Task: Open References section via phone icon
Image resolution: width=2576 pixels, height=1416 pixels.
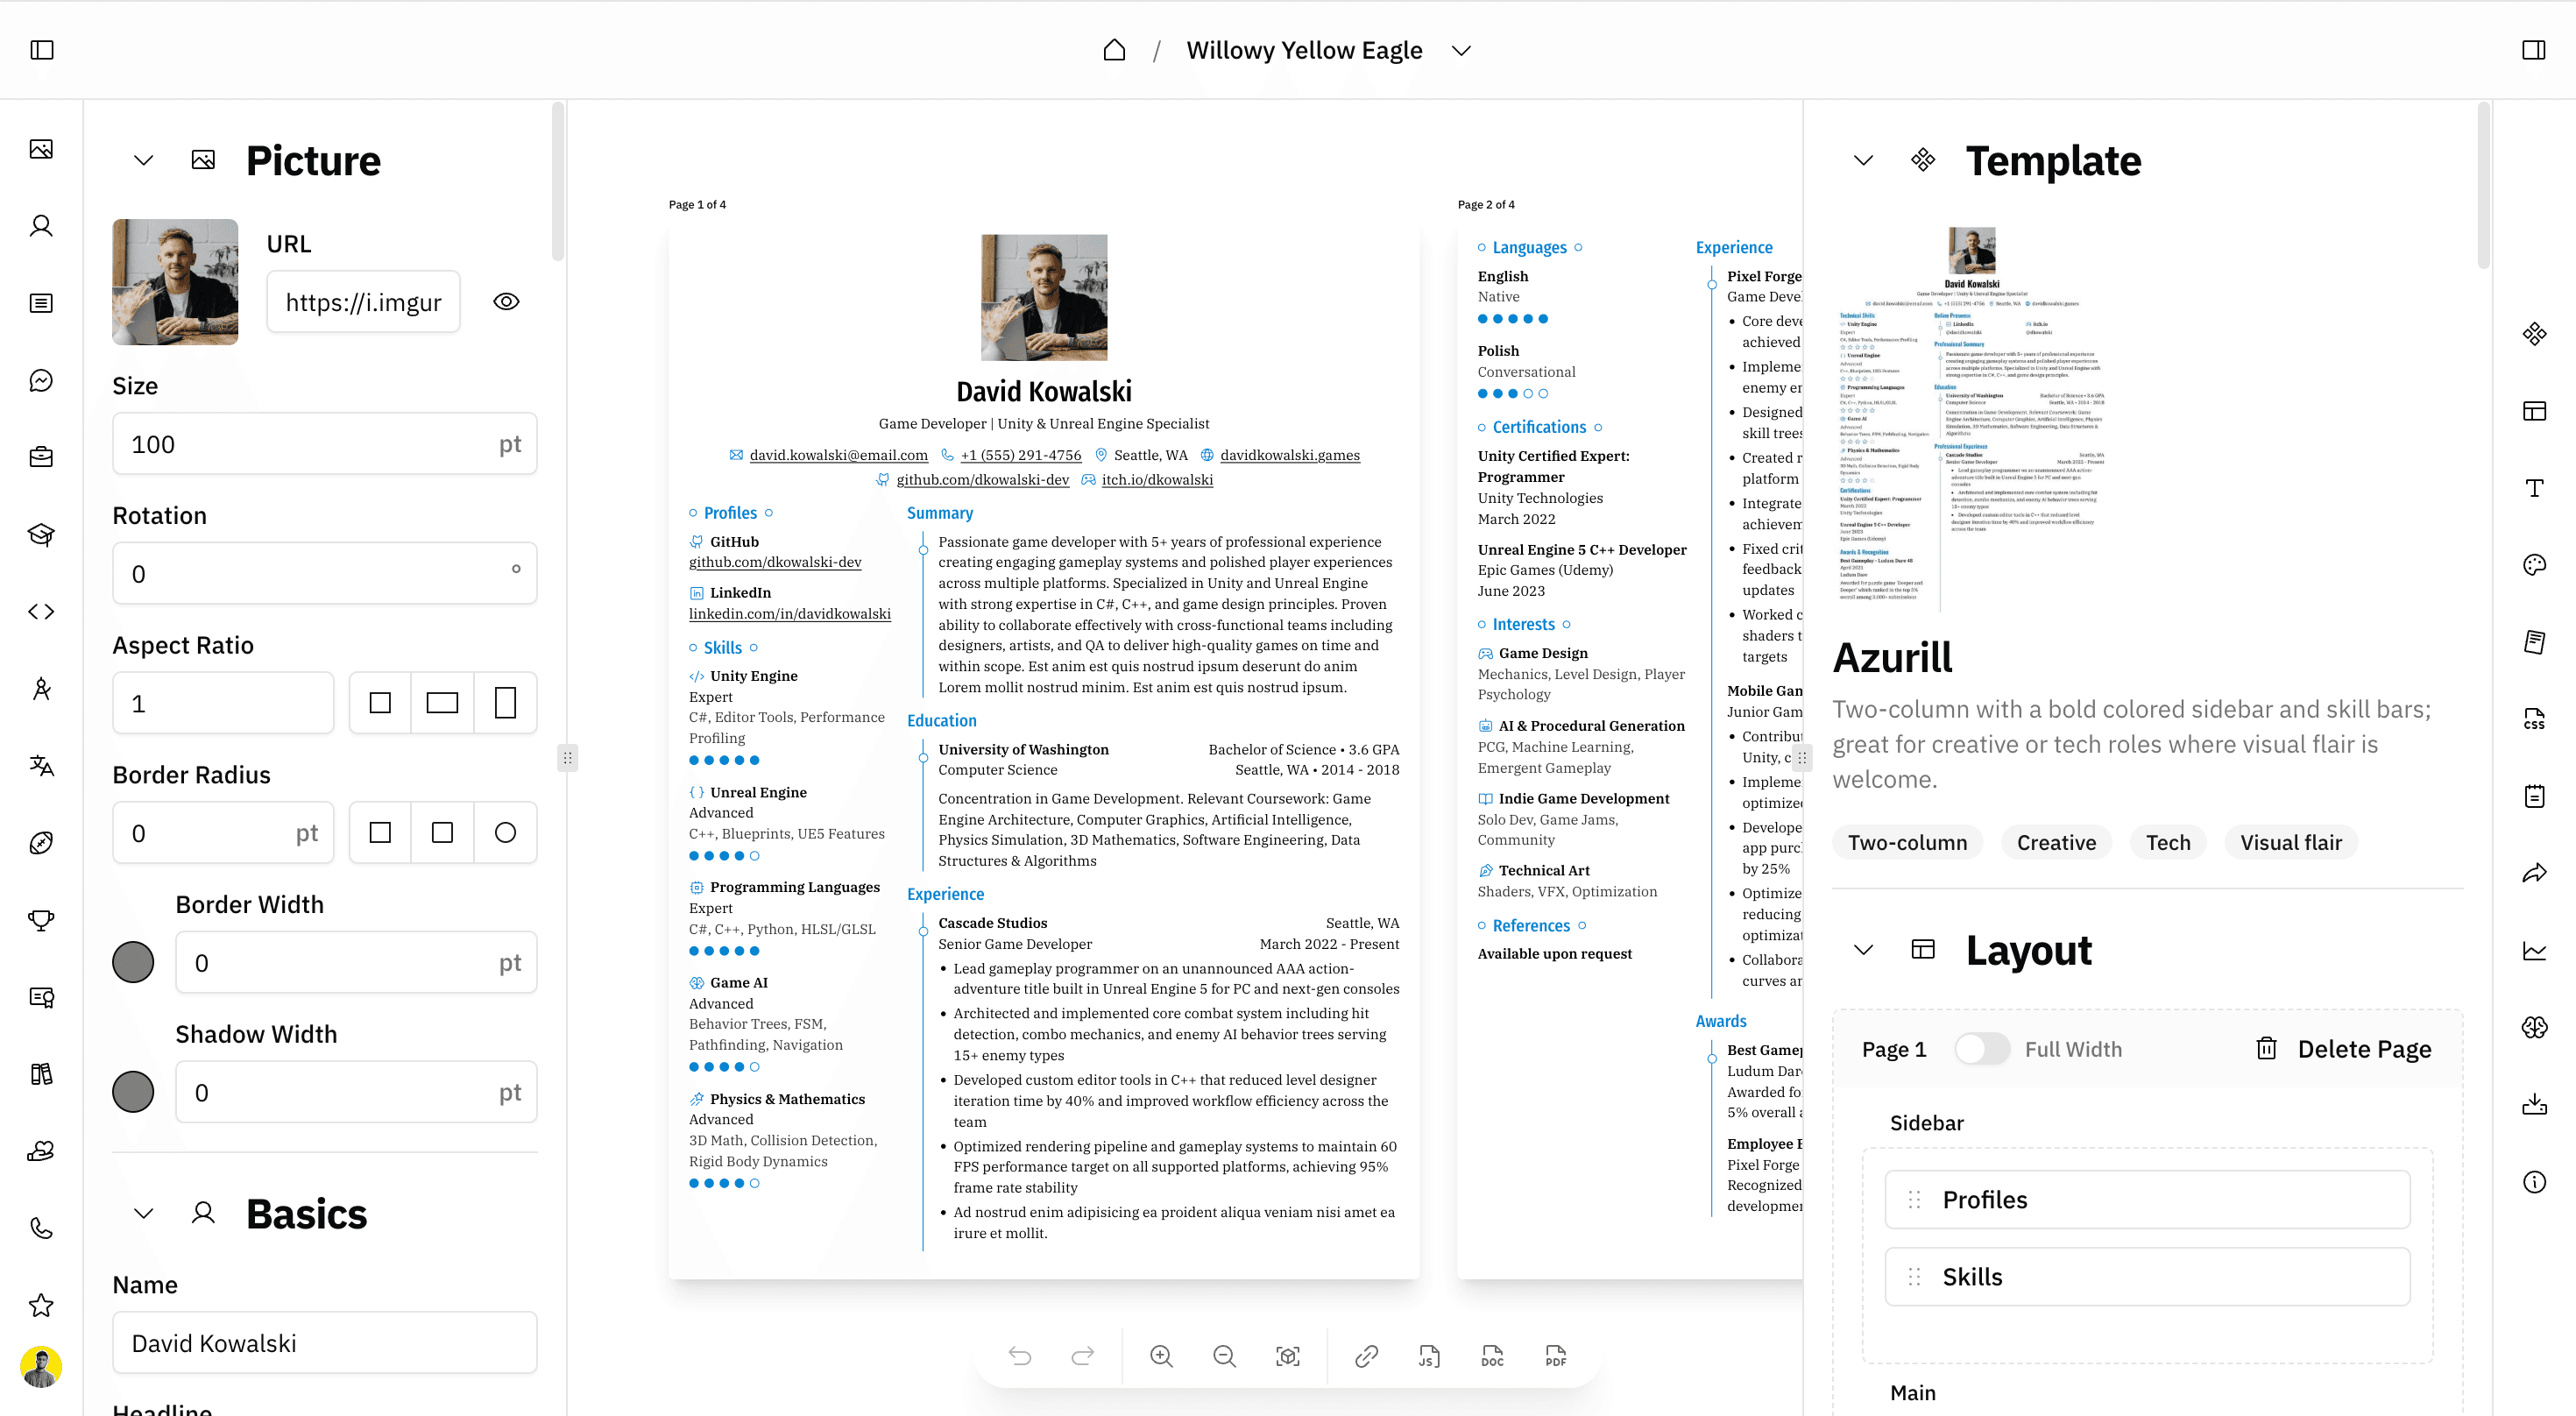Action: pyautogui.click(x=41, y=1227)
